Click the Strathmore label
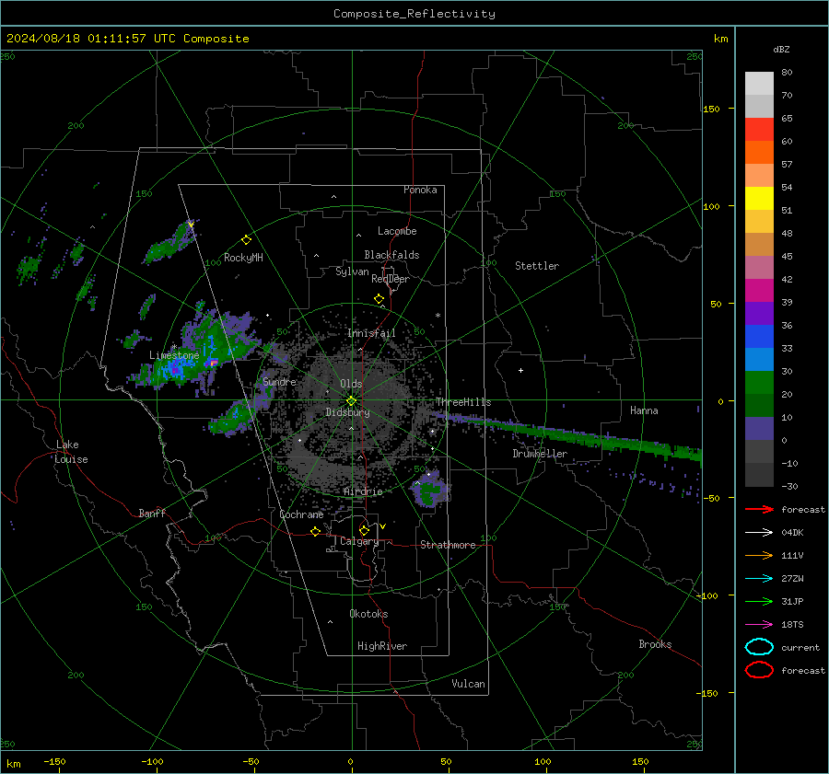 tap(449, 545)
